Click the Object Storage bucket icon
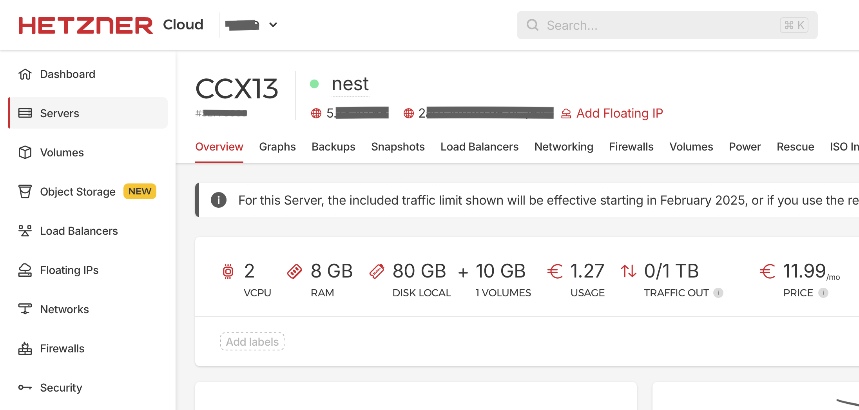The width and height of the screenshot is (859, 410). (25, 192)
